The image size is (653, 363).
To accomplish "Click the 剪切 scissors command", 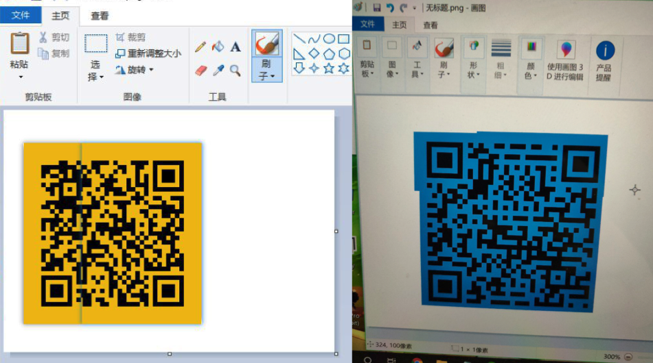I will pyautogui.click(x=54, y=37).
